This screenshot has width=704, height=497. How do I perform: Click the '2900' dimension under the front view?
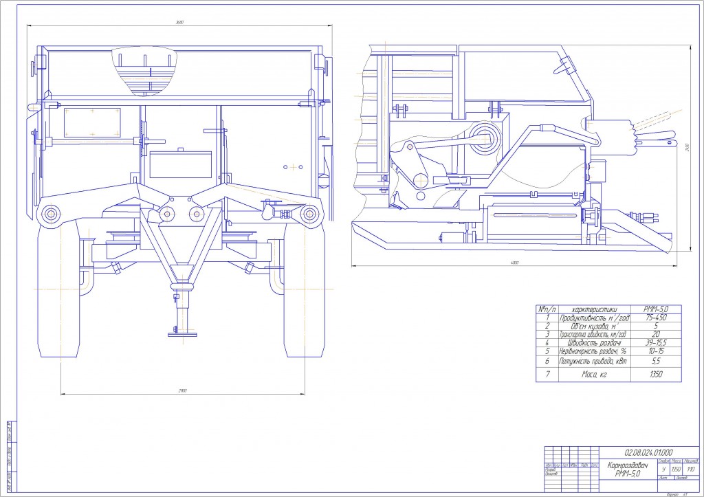point(182,390)
